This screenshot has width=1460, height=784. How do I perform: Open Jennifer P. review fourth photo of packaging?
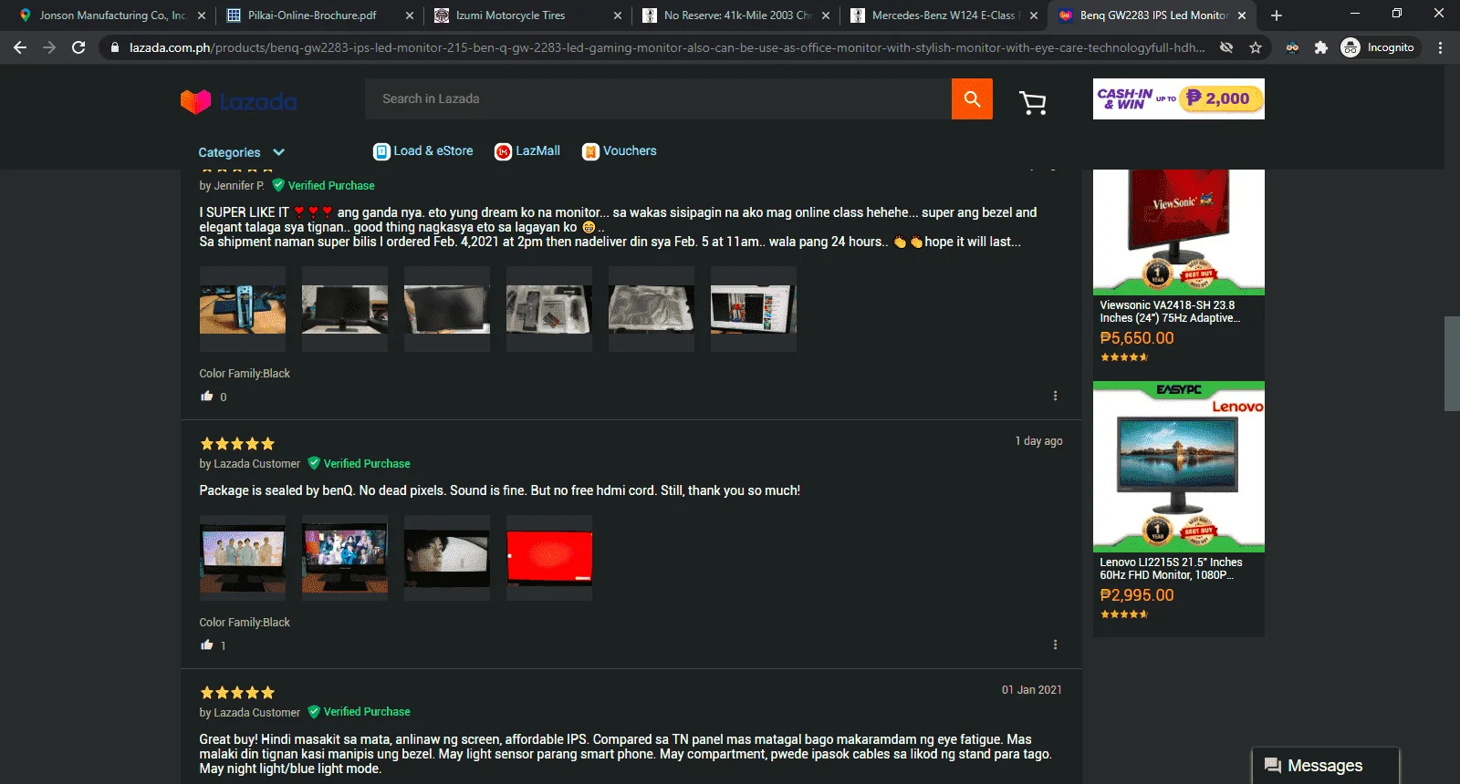(549, 309)
